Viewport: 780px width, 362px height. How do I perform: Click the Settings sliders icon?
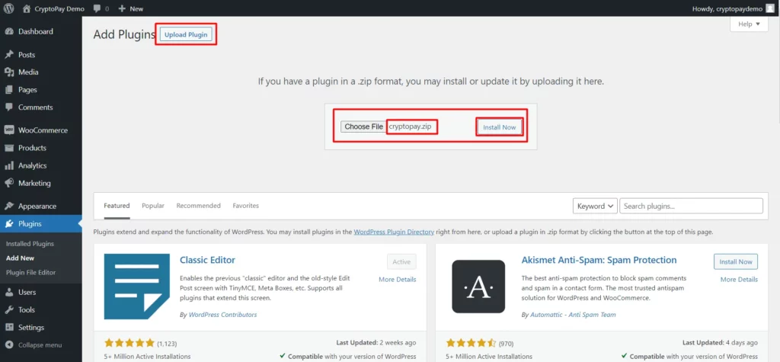pos(9,327)
